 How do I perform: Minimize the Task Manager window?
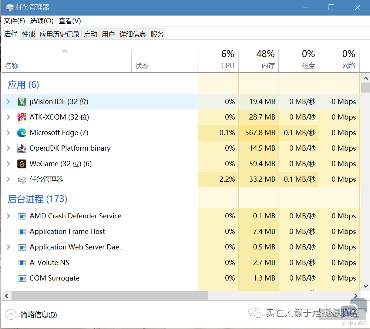(x=306, y=7)
